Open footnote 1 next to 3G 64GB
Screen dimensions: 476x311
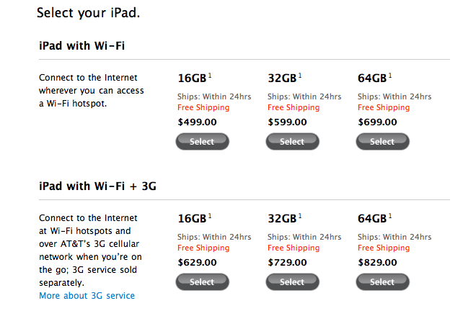390,216
